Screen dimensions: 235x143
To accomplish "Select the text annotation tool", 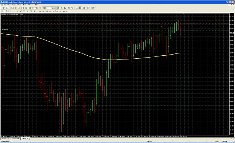I will (x=27, y=11).
